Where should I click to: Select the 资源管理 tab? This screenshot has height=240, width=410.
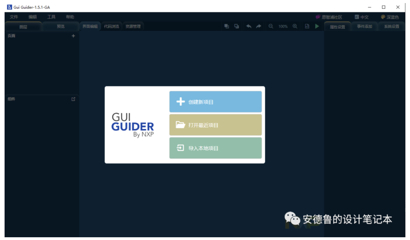[133, 27]
